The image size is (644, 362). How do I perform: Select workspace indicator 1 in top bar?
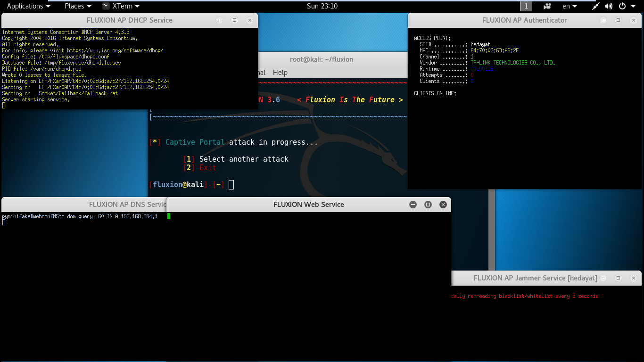pyautogui.click(x=526, y=6)
